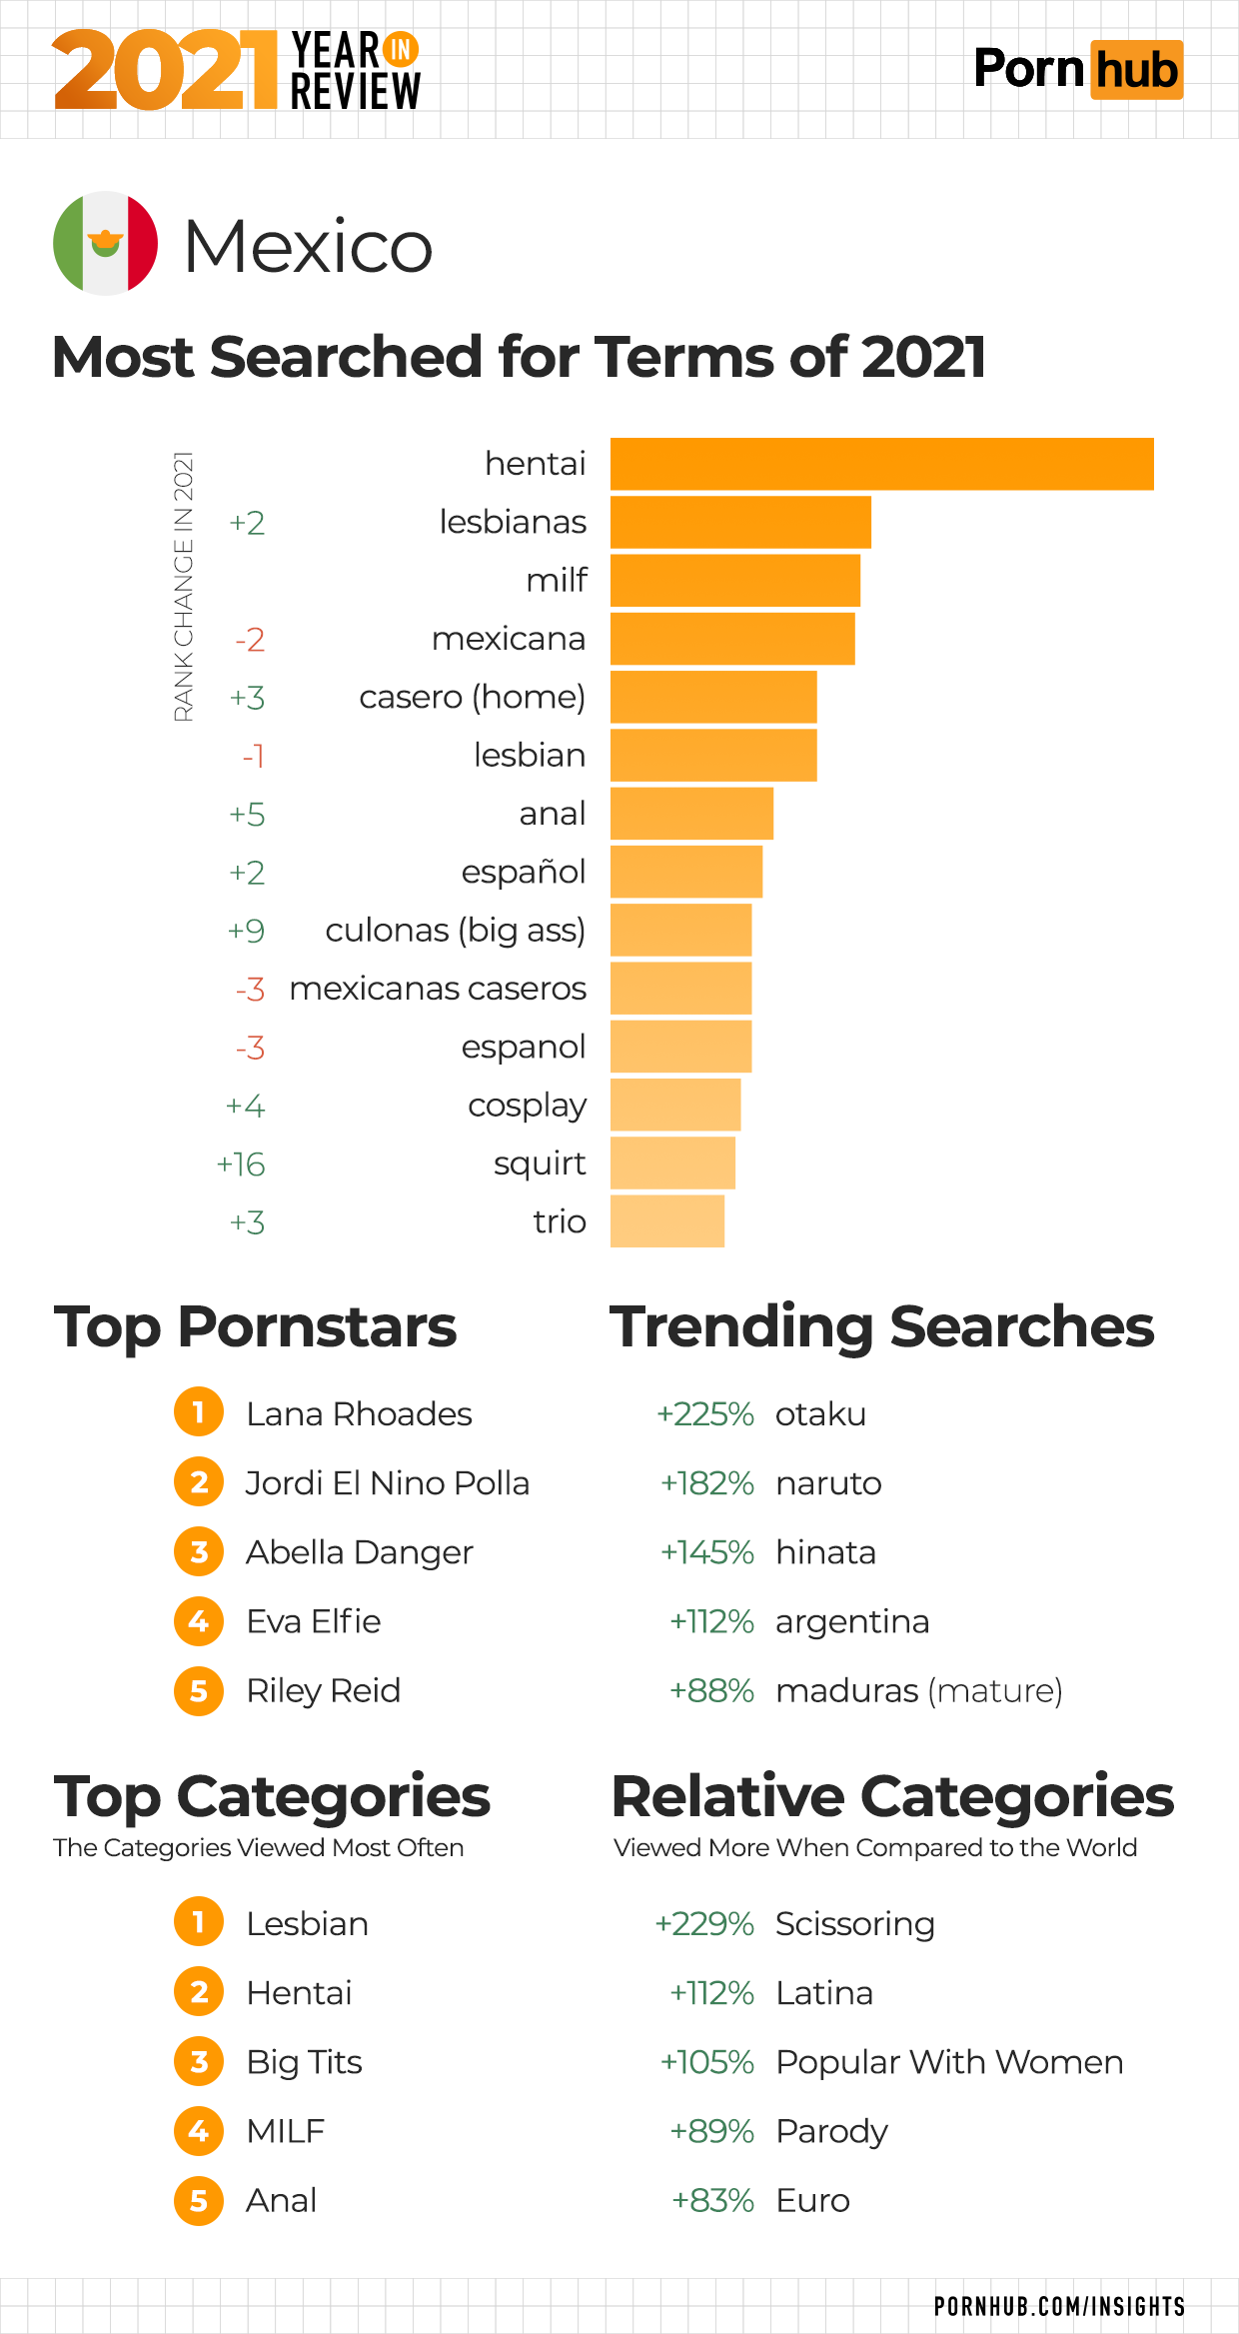Select Popular With Women relative category

949,2062
